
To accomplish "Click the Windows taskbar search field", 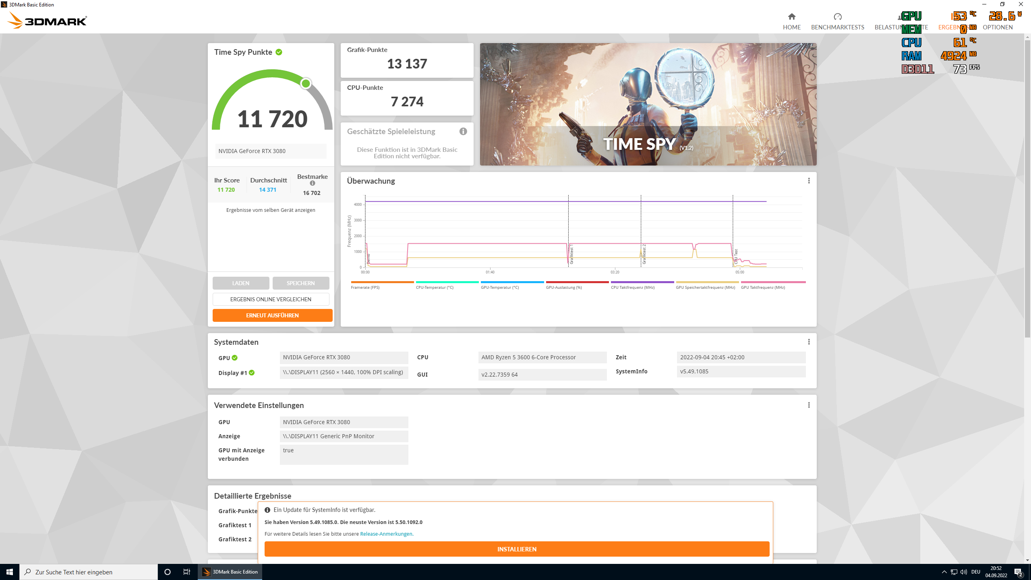I will click(89, 572).
